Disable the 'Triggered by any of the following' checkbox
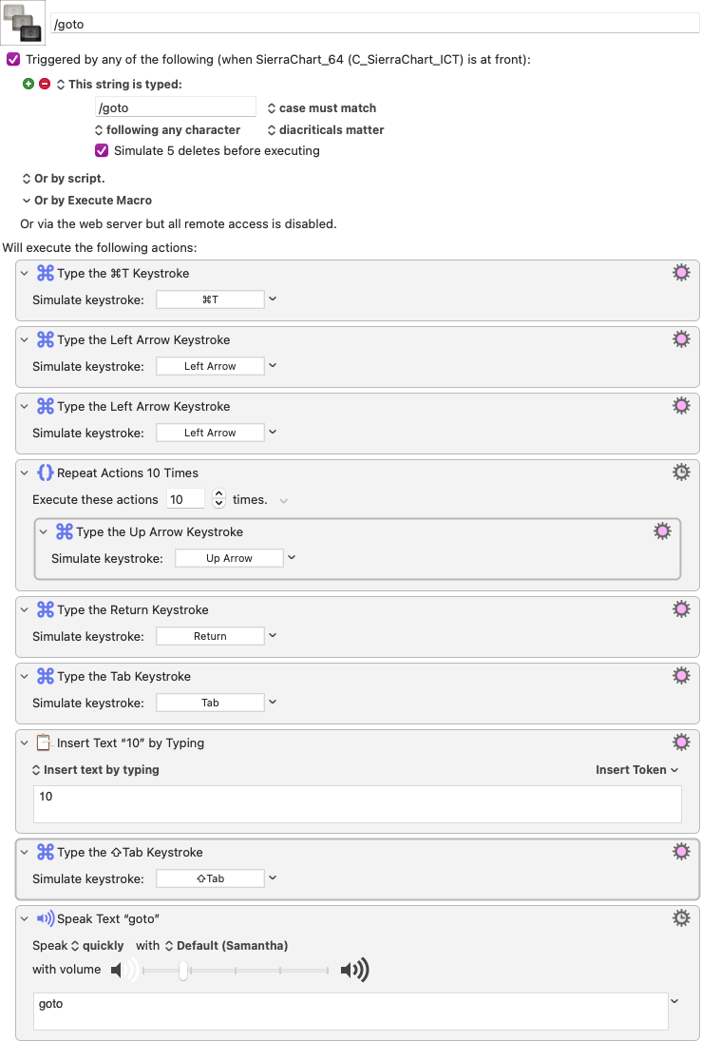This screenshot has height=1041, width=701. click(13, 60)
